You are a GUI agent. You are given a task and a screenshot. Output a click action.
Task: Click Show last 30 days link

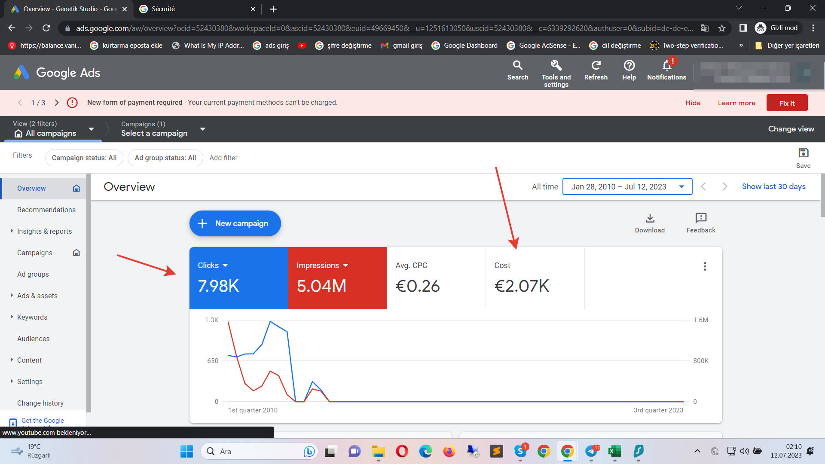click(773, 186)
